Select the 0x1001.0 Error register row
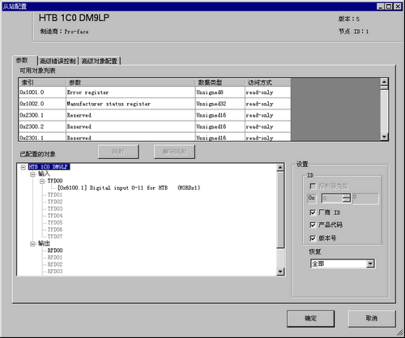Screen dimensions: 405x338 (x=155, y=92)
